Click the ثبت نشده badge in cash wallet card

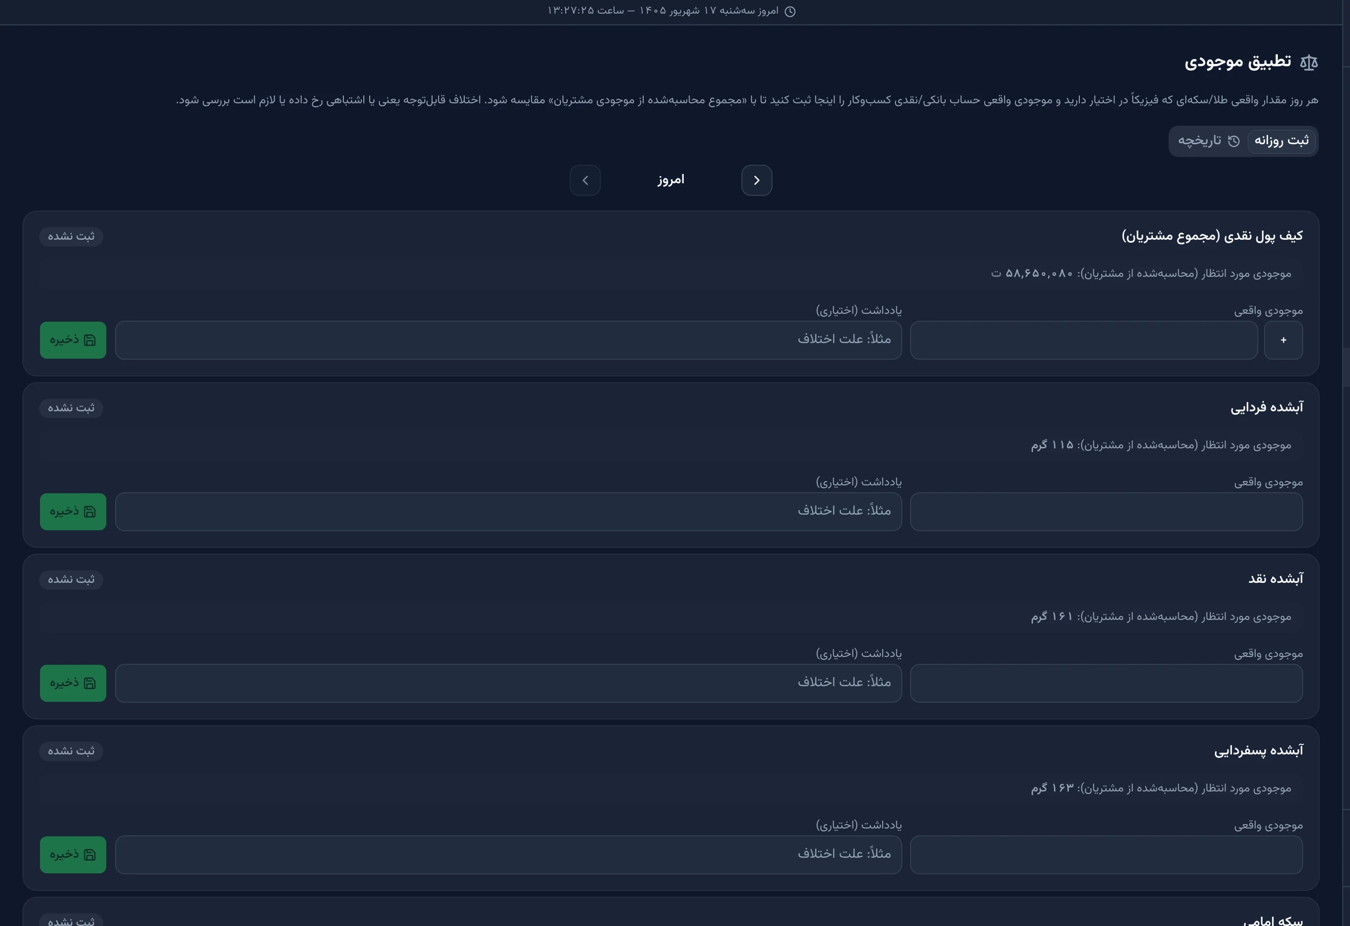pos(71,236)
